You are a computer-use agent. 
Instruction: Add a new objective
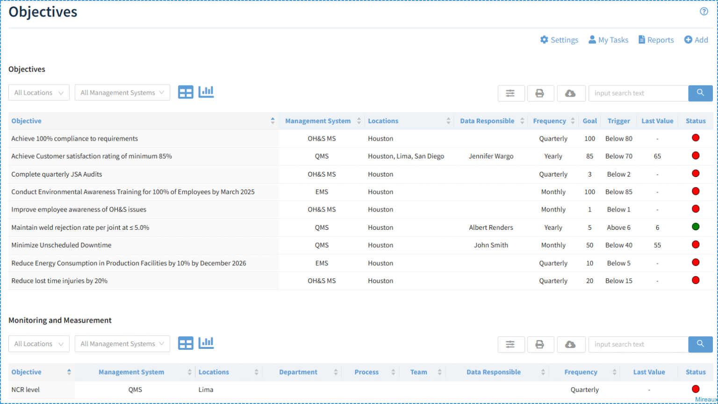coord(696,40)
